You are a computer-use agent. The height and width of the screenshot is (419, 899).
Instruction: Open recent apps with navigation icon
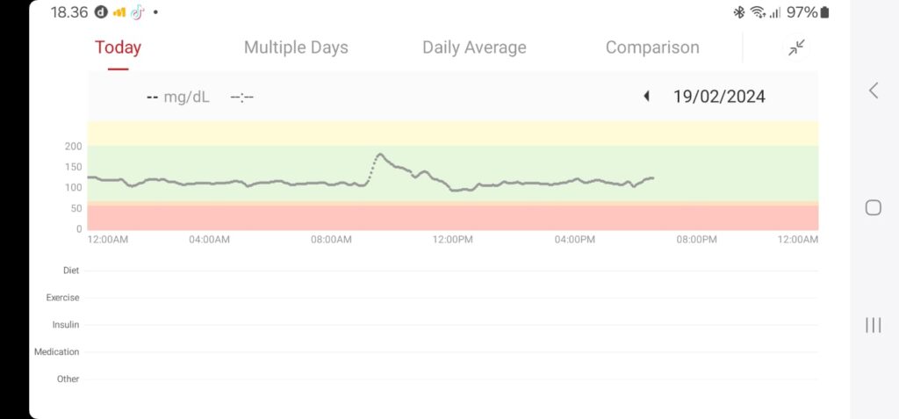[874, 325]
